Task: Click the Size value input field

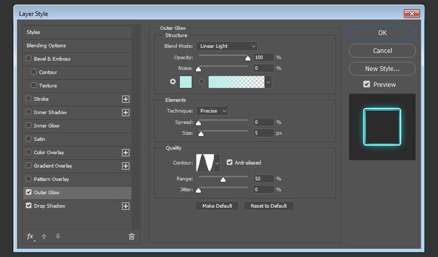Action: coord(263,133)
